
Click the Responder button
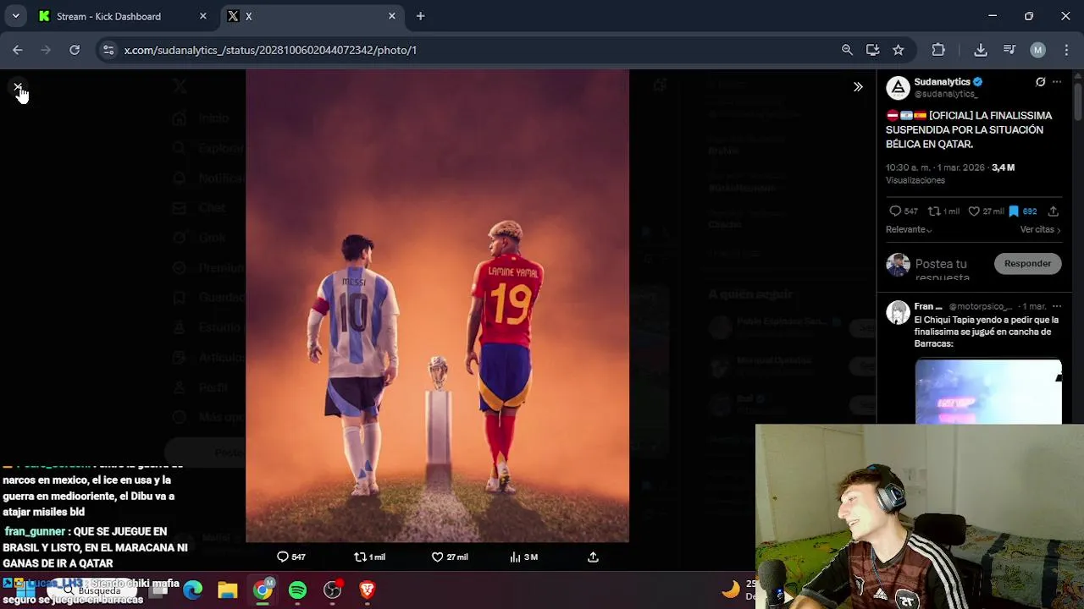[1027, 264]
